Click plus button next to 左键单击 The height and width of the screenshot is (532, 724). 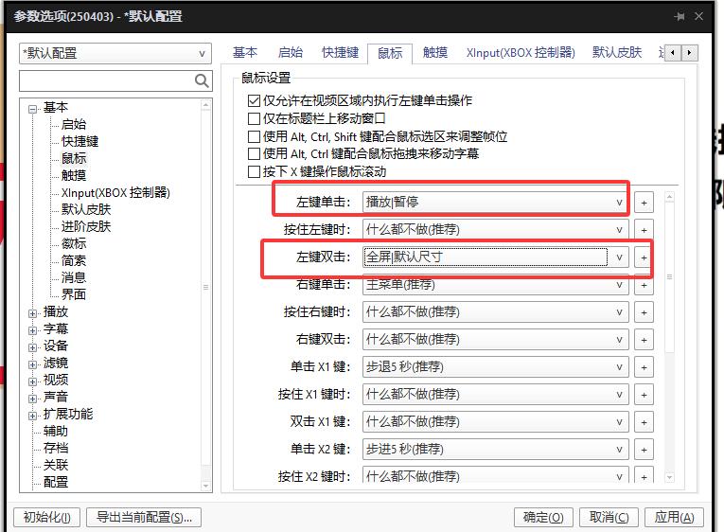643,203
